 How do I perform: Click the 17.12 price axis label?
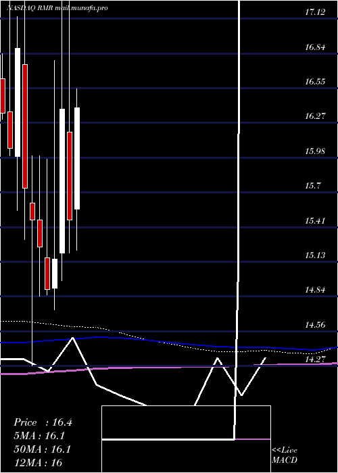315,12
